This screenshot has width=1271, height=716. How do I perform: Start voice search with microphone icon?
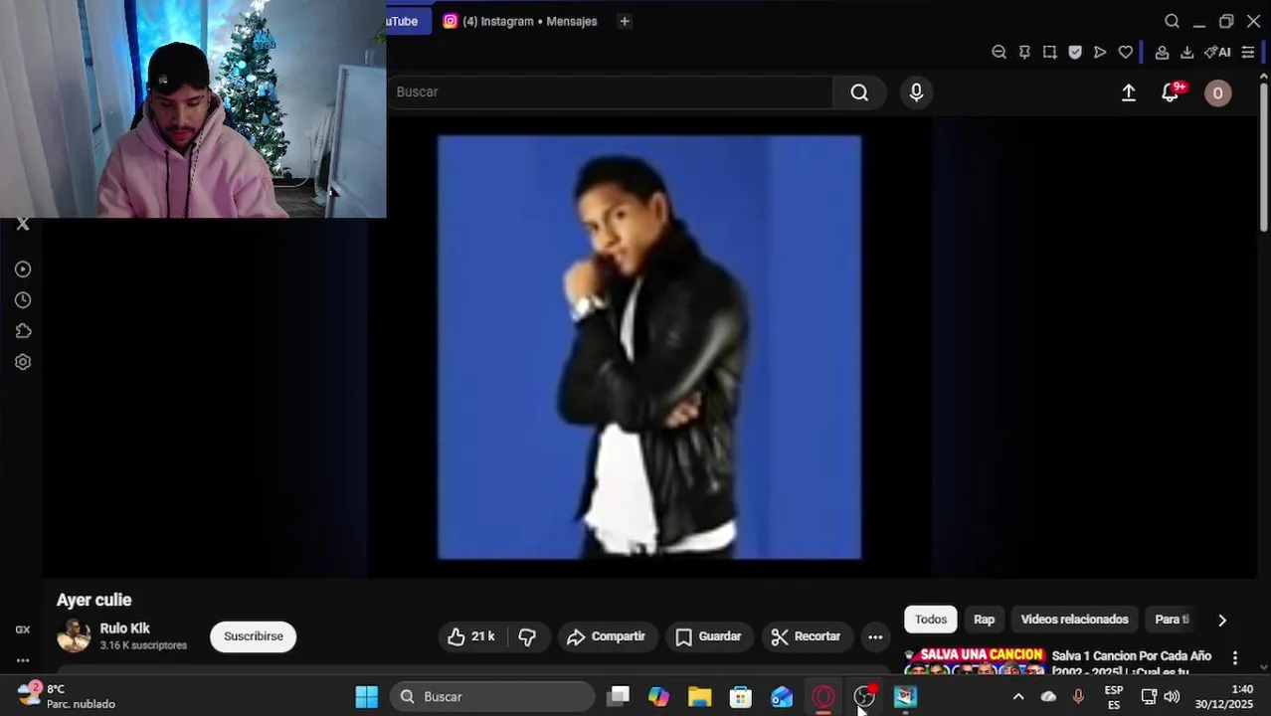pos(916,92)
